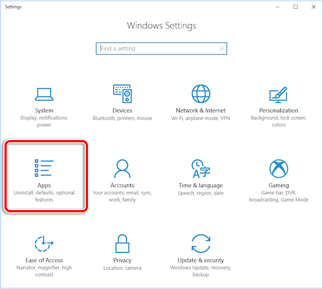Click the System label text

point(44,111)
